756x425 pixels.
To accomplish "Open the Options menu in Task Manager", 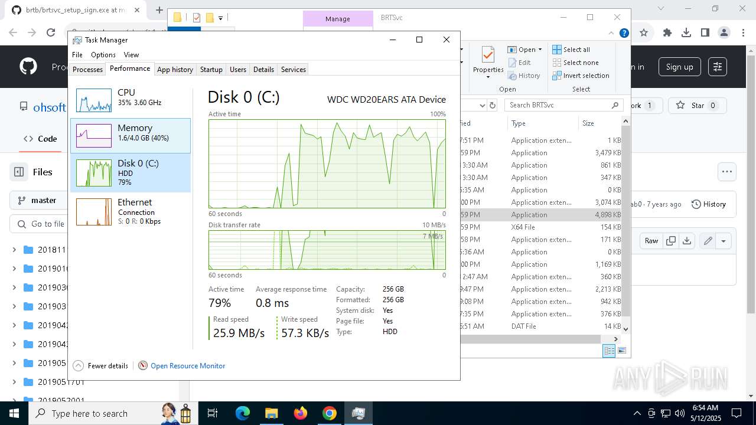I will pos(103,55).
